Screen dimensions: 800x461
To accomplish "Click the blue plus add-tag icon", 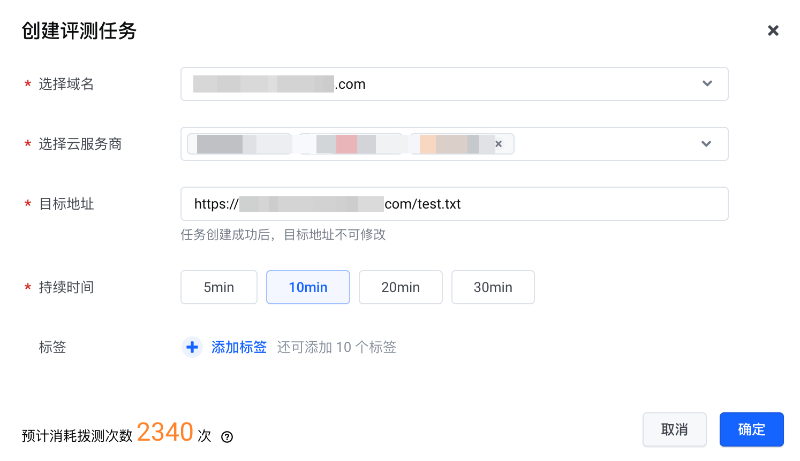I will coord(192,347).
